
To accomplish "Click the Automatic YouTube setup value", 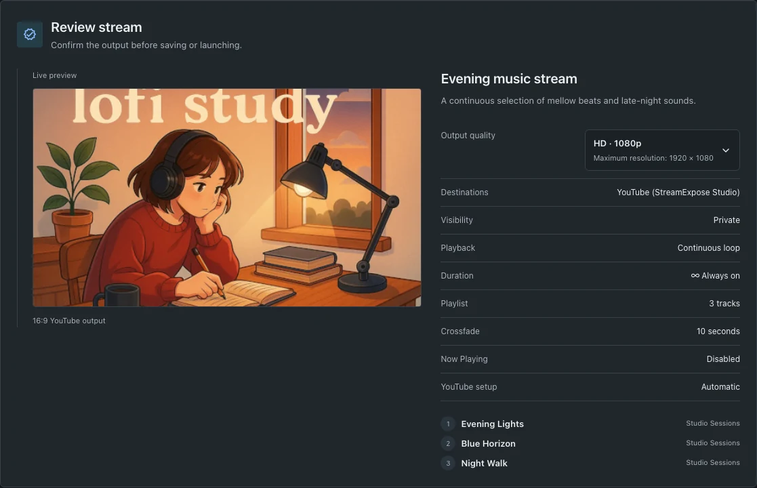I will [x=720, y=387].
